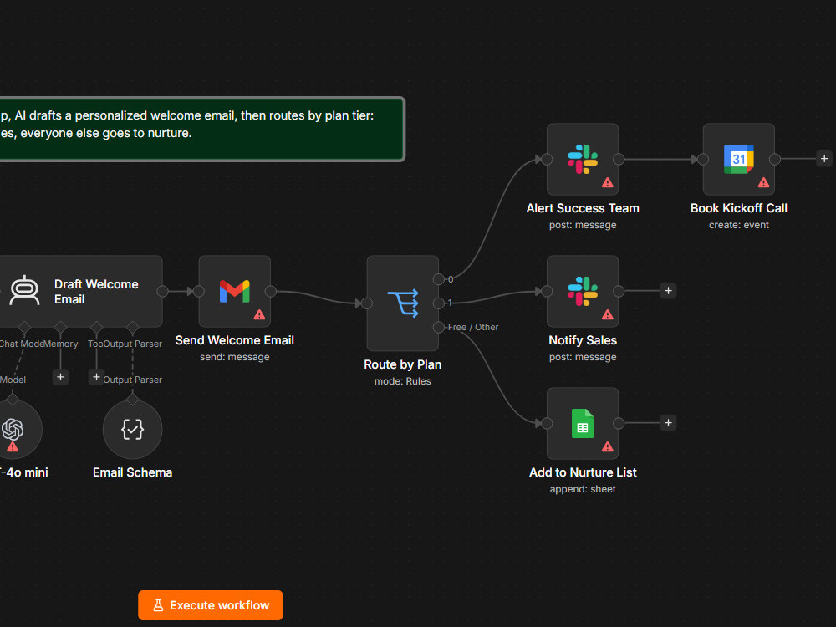Viewport: 836px width, 627px height.
Task: Click the robot icon on Draft Welcome Email
Action: click(24, 291)
